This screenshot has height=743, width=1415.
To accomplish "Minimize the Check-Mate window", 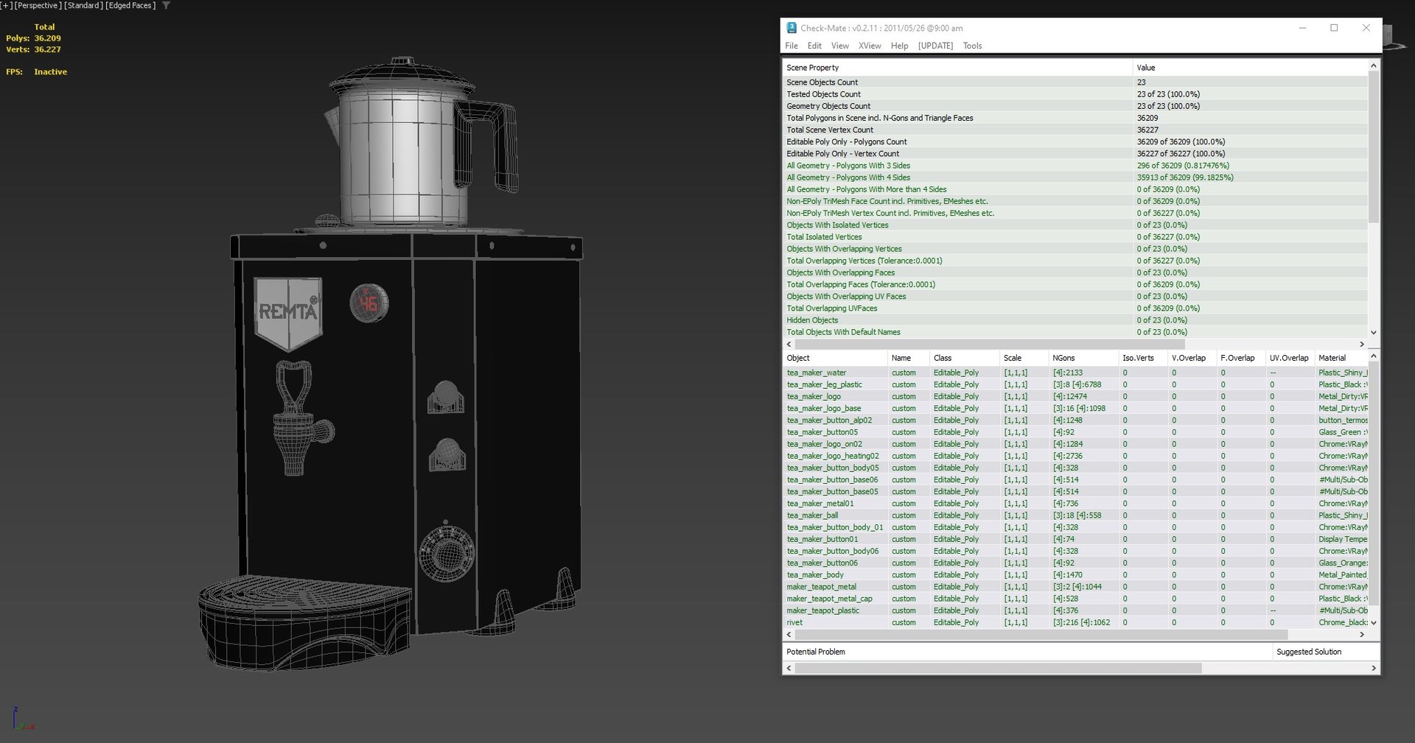I will [1302, 28].
